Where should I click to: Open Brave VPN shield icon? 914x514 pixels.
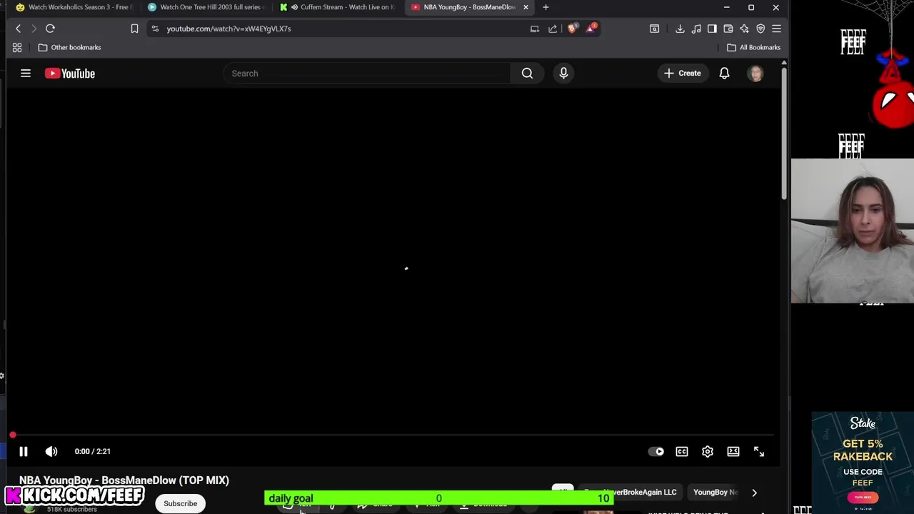(760, 29)
